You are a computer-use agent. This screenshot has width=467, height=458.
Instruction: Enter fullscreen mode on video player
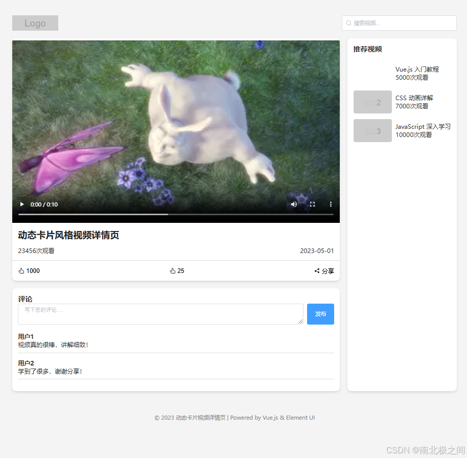(312, 204)
